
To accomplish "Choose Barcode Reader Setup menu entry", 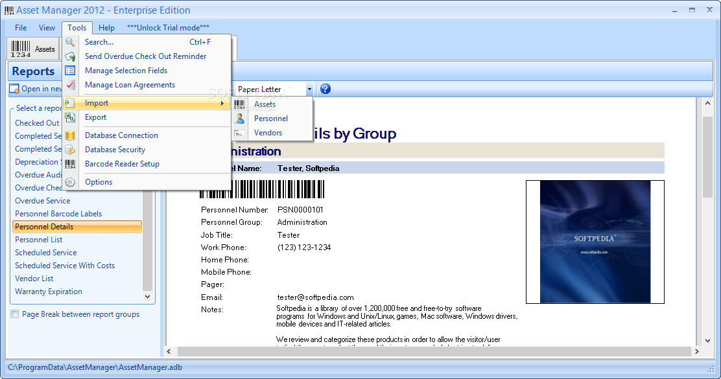I will (x=147, y=164).
